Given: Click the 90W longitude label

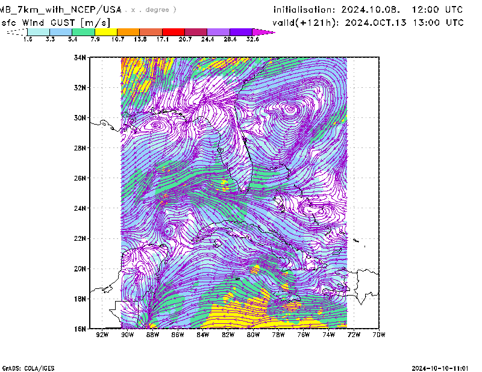Looking at the screenshot, I should pyautogui.click(x=127, y=335).
